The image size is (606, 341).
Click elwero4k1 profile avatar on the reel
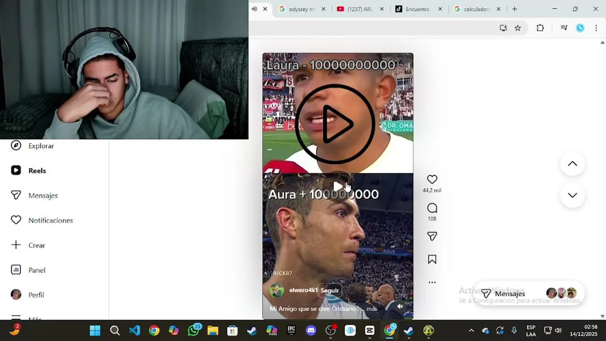tap(276, 290)
